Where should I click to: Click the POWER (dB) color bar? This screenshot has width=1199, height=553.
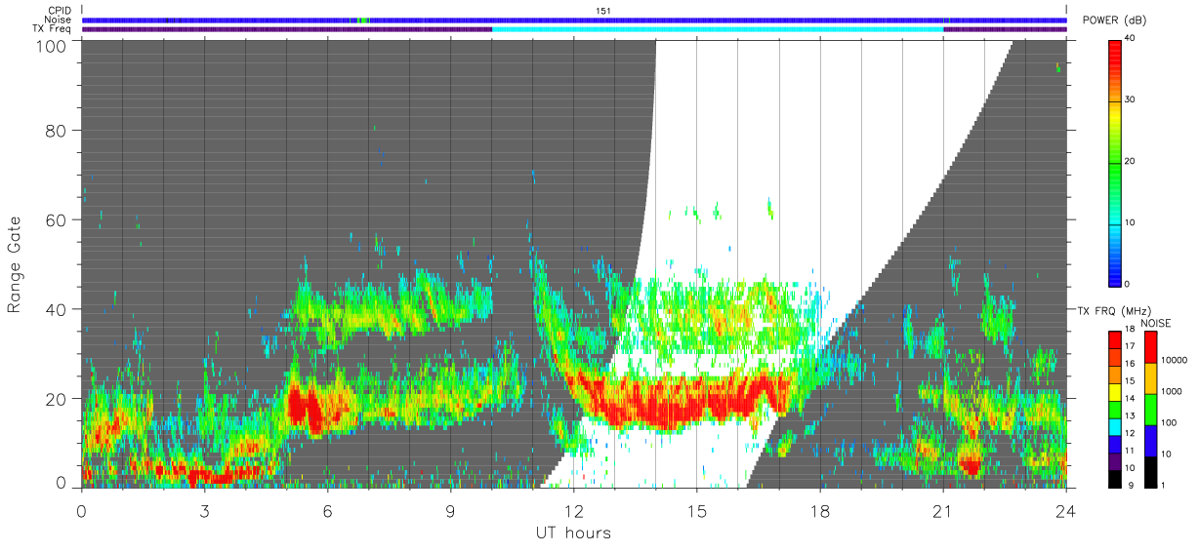[1116, 162]
